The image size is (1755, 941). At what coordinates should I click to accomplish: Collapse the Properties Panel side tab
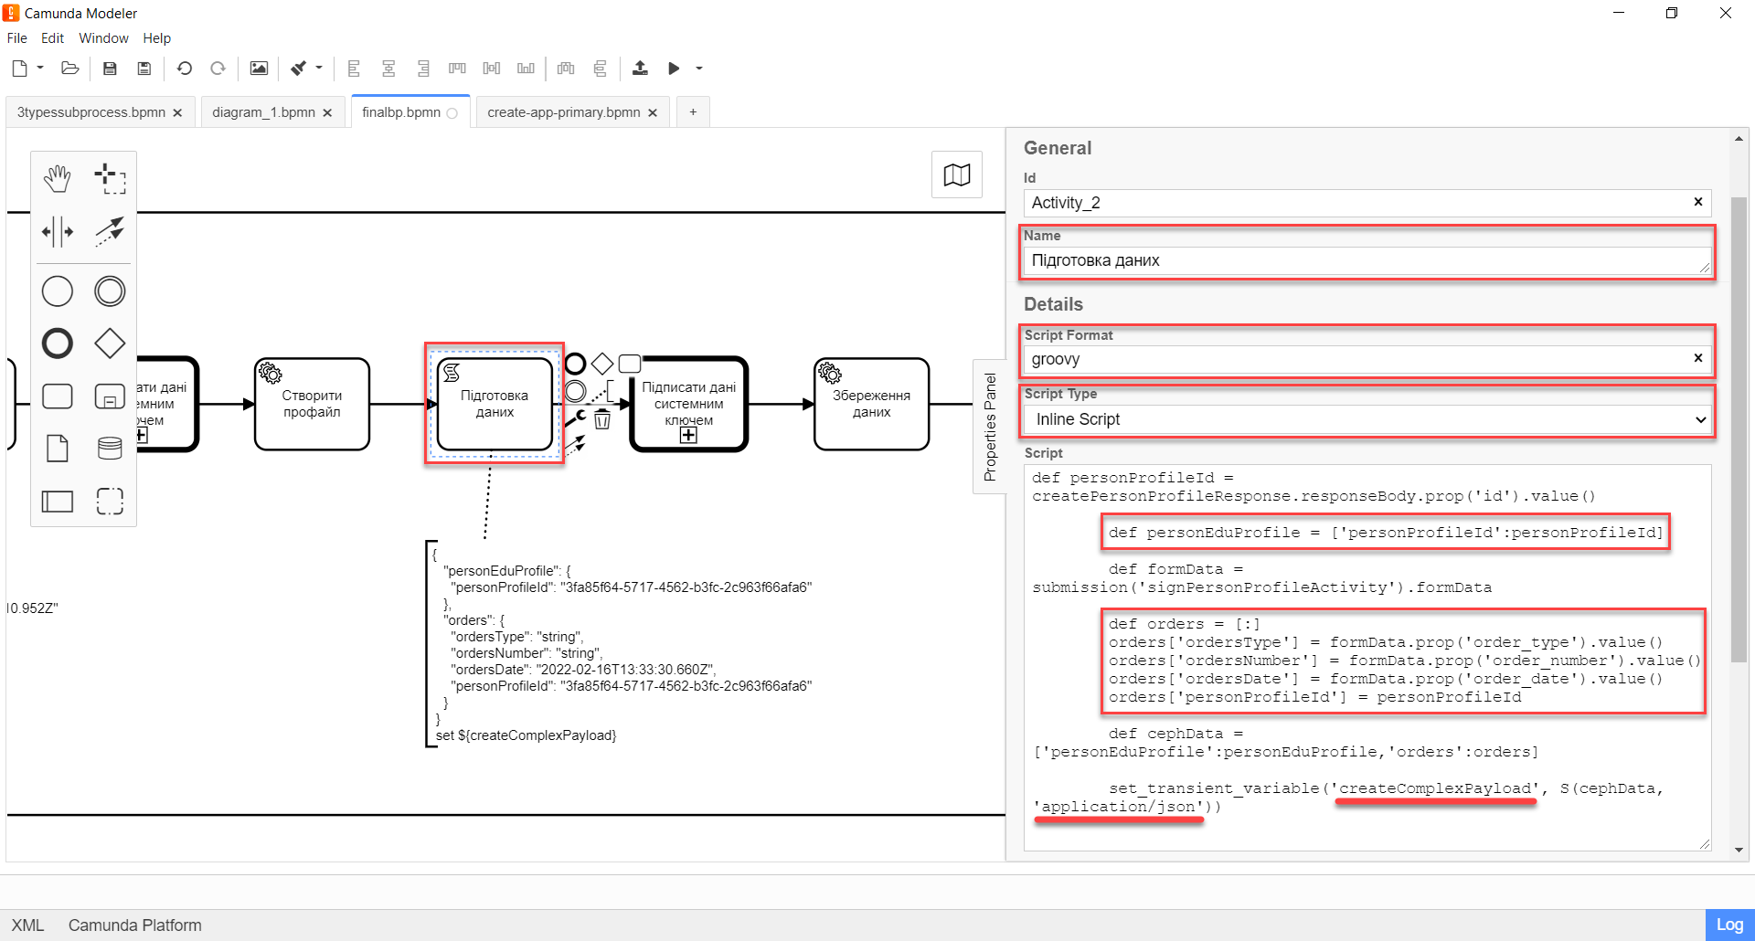(x=990, y=427)
